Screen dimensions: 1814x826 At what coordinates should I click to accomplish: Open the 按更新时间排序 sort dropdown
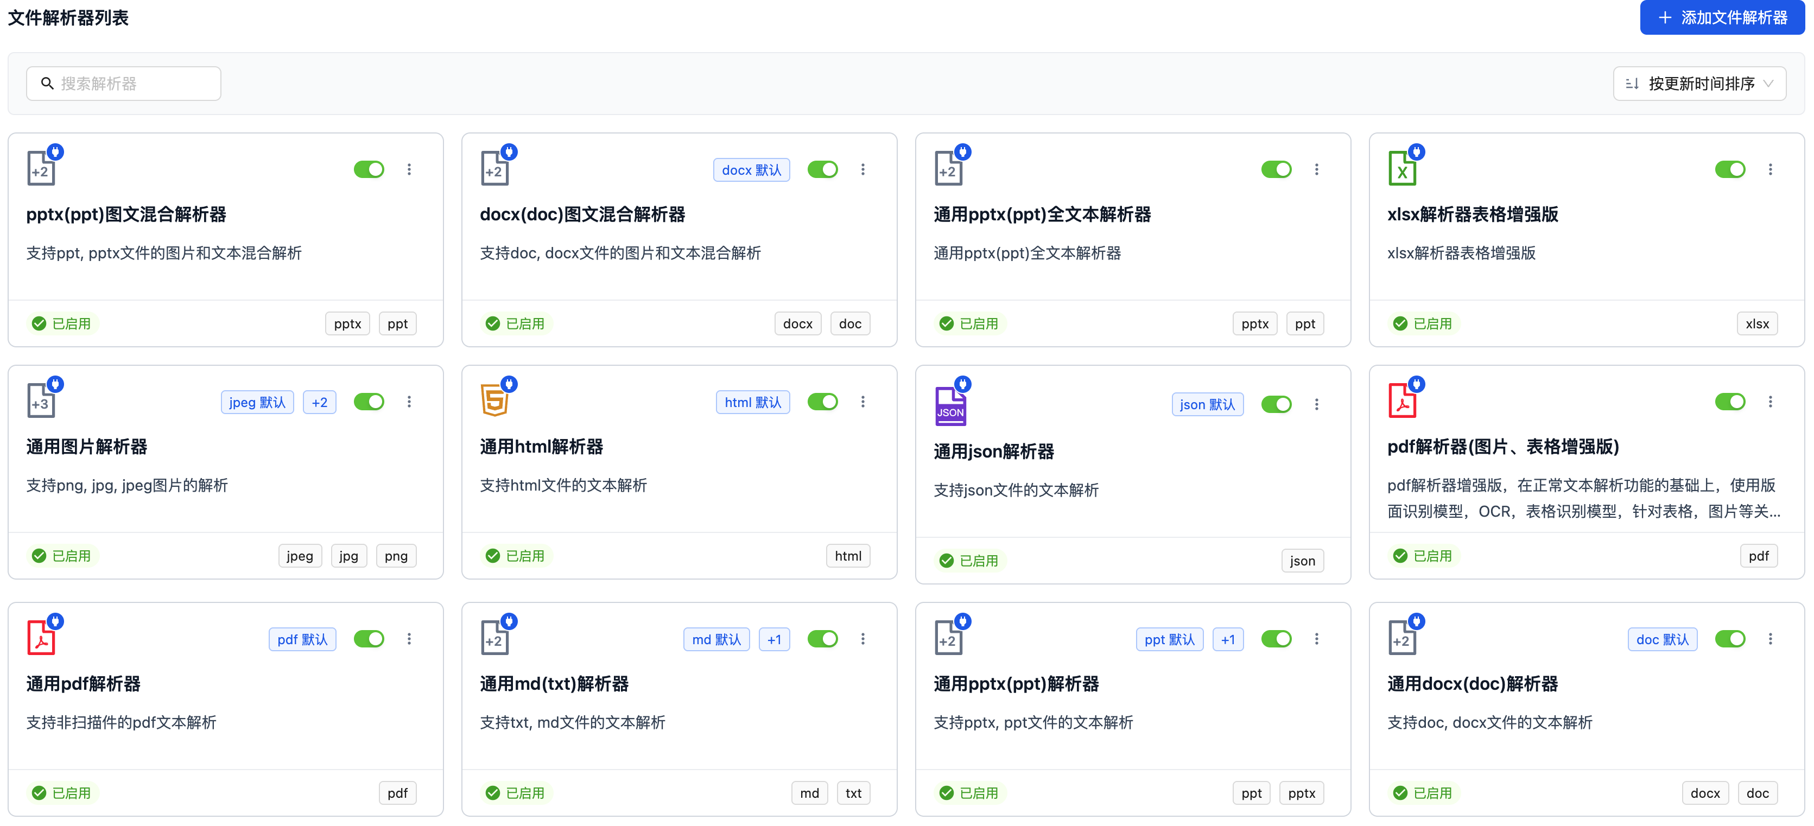[1699, 83]
